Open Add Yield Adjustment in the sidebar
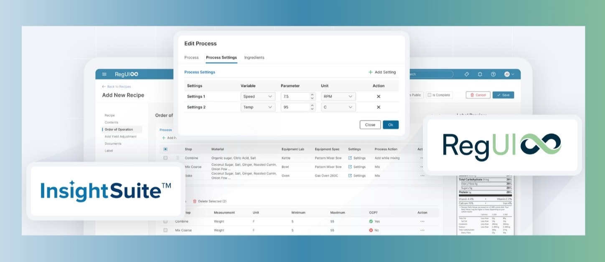 [120, 137]
